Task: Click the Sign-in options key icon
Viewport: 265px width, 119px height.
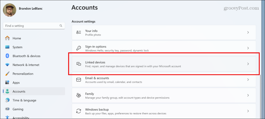Action: coord(79,48)
